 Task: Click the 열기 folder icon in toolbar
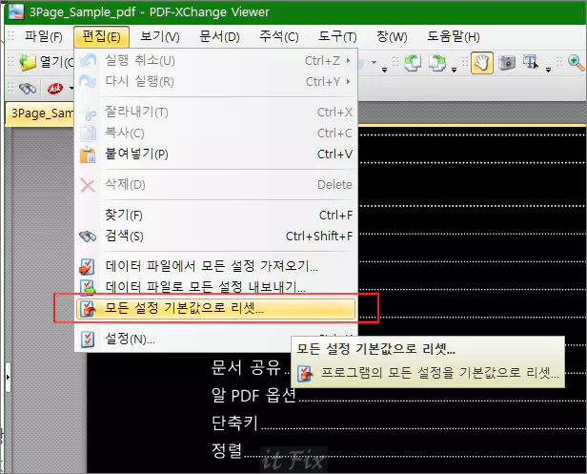(x=28, y=62)
